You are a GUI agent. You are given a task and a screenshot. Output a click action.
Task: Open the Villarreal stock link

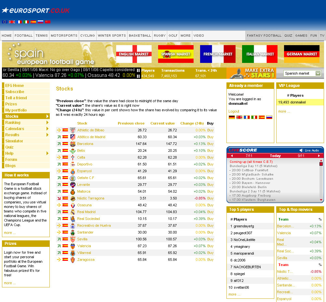tap(84, 253)
